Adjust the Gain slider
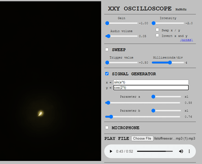 tap(121, 23)
